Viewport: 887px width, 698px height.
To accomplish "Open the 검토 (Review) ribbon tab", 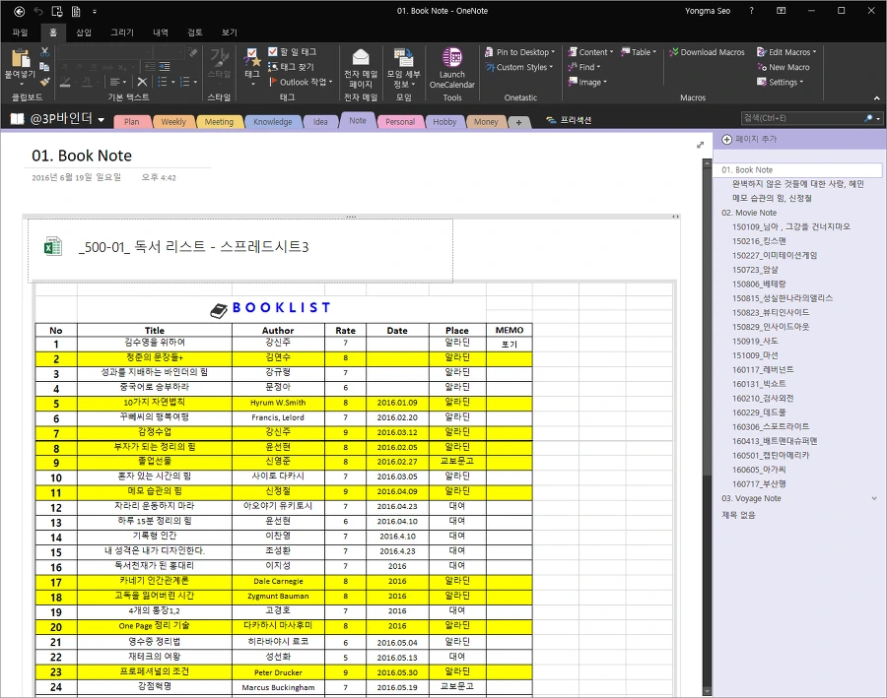I will point(195,32).
